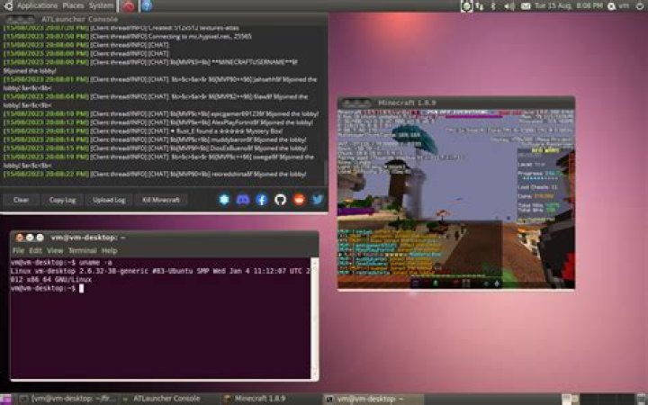
Task: Open the GitHub icon in ATLauncher Console
Action: click(x=281, y=199)
